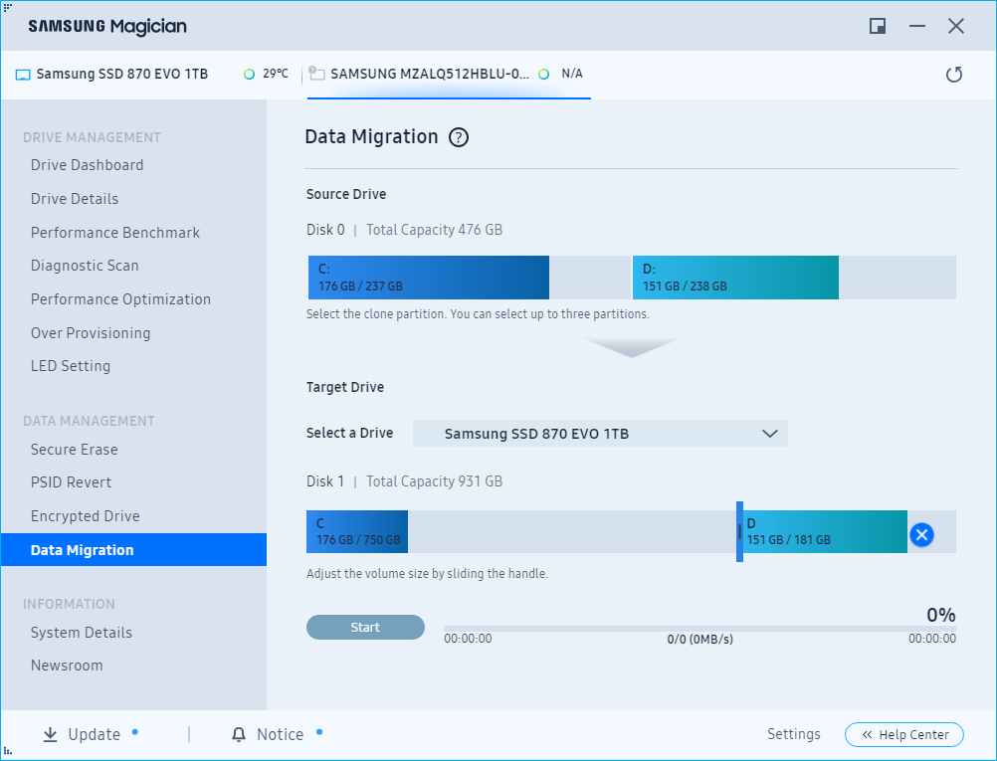Open Drive Details page
The width and height of the screenshot is (997, 761).
point(75,199)
